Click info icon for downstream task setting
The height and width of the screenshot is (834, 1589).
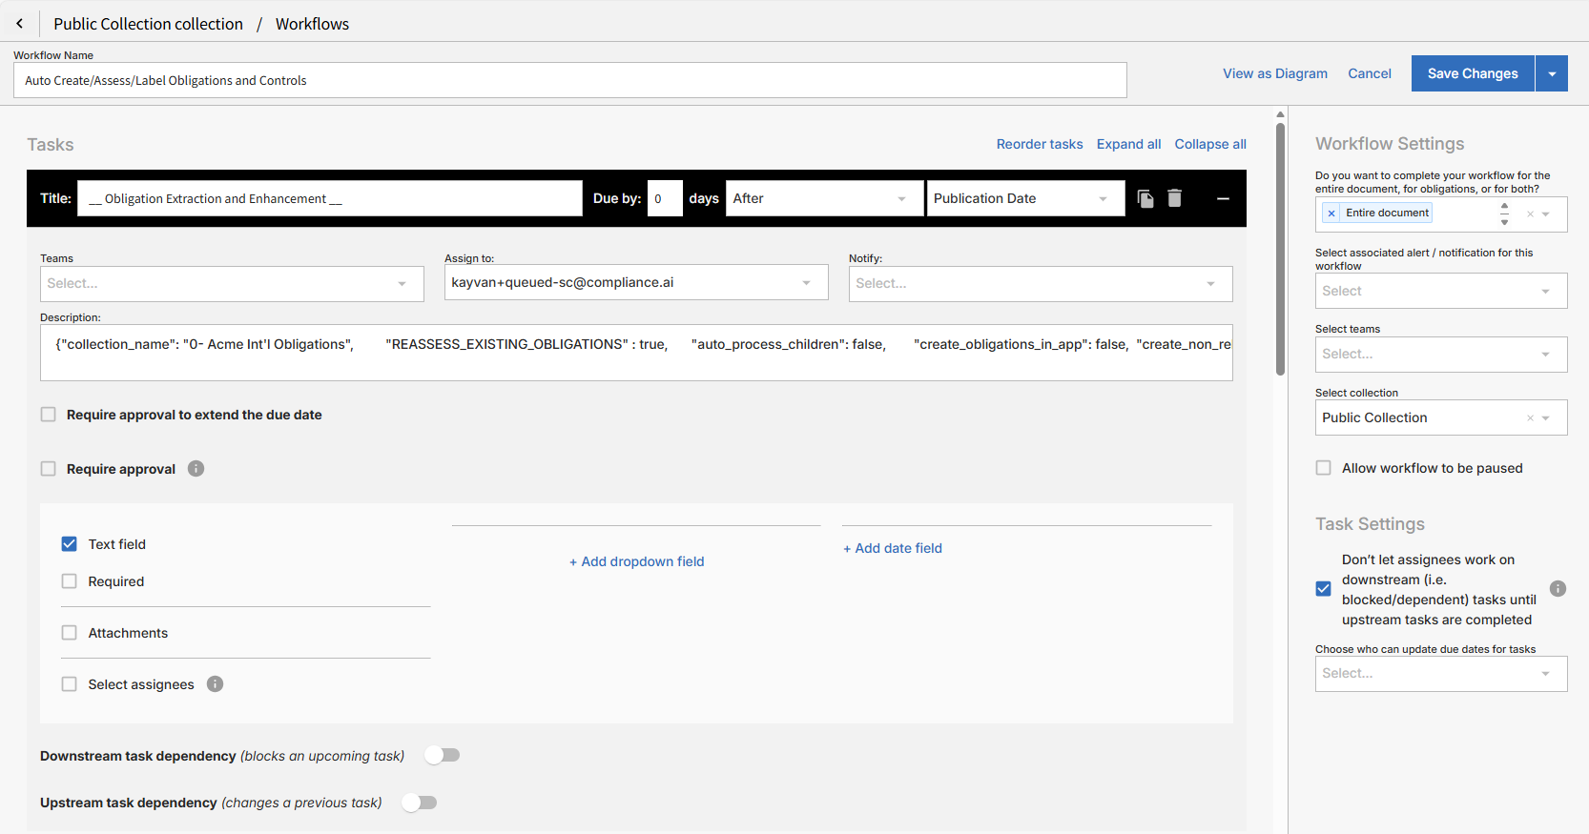point(1558,589)
